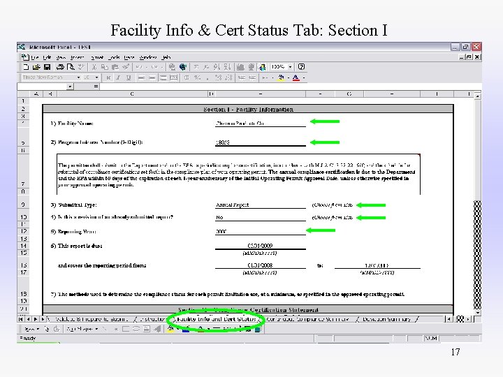Open the fill color dropdown arrow
503x377 pixels.
pyautogui.click(x=288, y=77)
